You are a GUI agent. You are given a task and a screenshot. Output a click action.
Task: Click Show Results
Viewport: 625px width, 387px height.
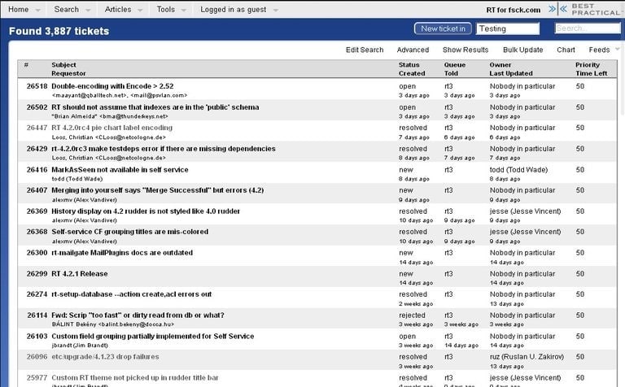(465, 50)
